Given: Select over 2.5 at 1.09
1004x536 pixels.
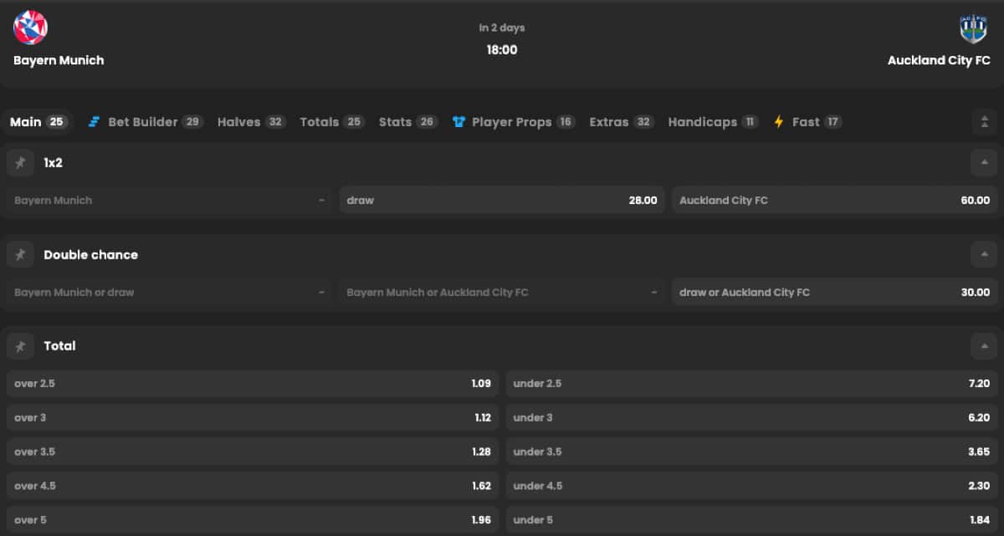Looking at the screenshot, I should point(253,384).
